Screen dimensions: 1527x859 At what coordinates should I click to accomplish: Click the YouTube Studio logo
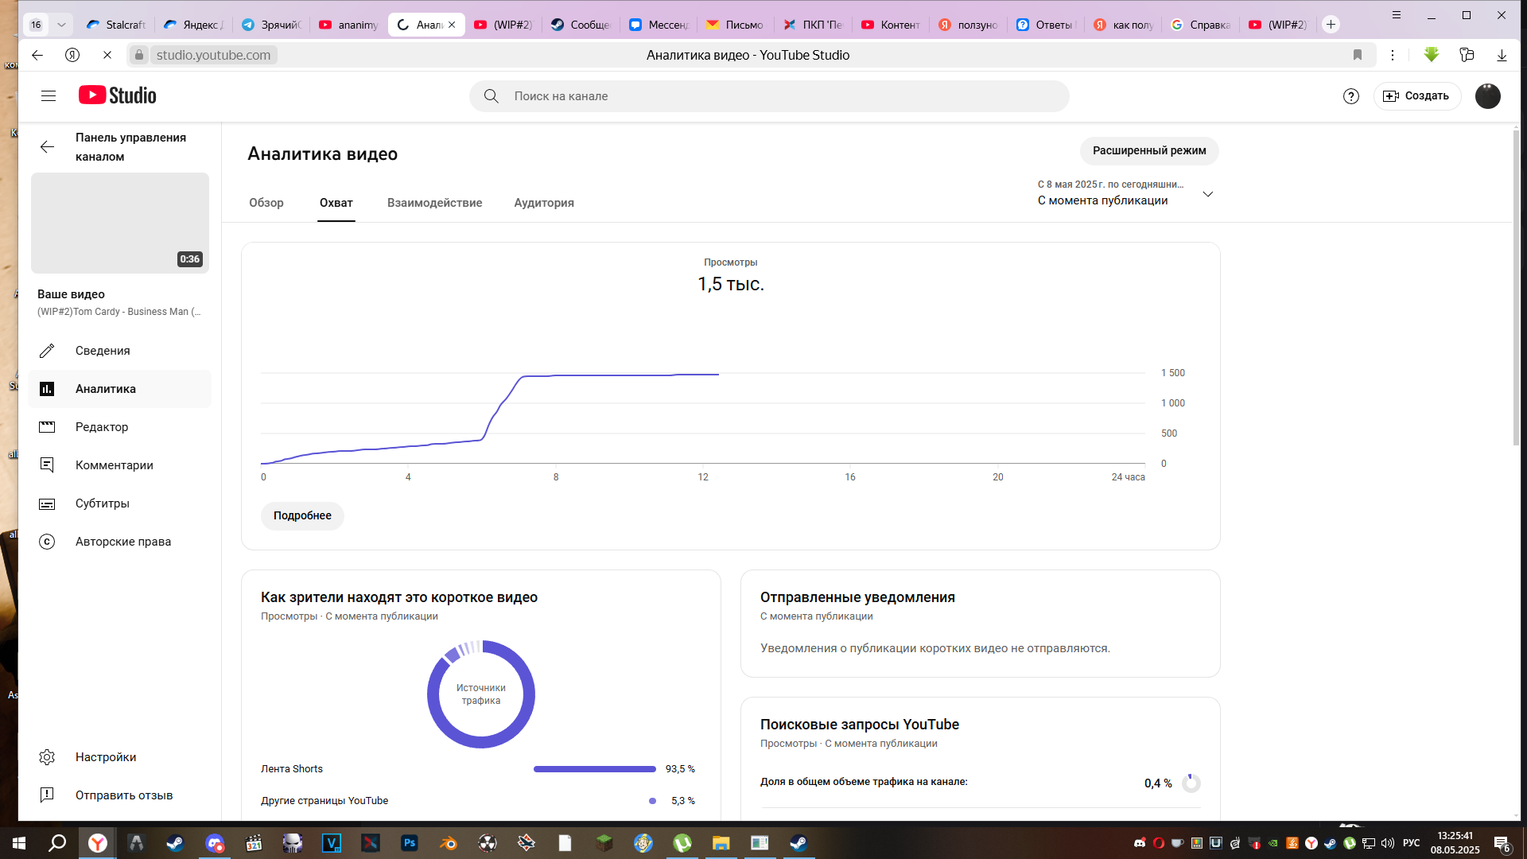[118, 95]
